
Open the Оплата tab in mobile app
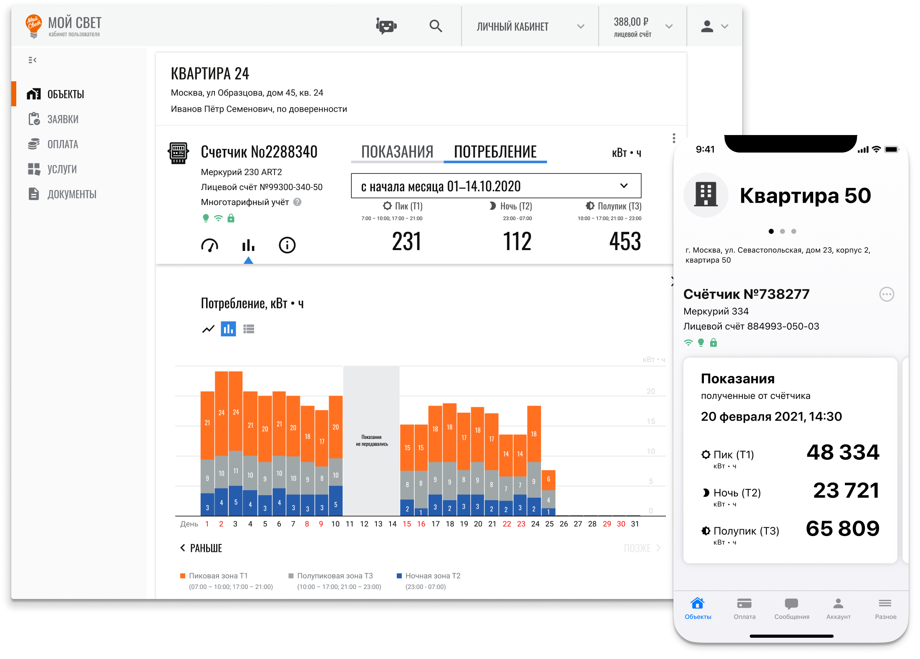pyautogui.click(x=744, y=609)
